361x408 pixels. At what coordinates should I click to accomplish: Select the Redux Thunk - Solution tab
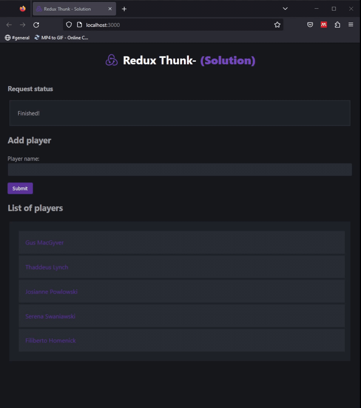click(67, 9)
